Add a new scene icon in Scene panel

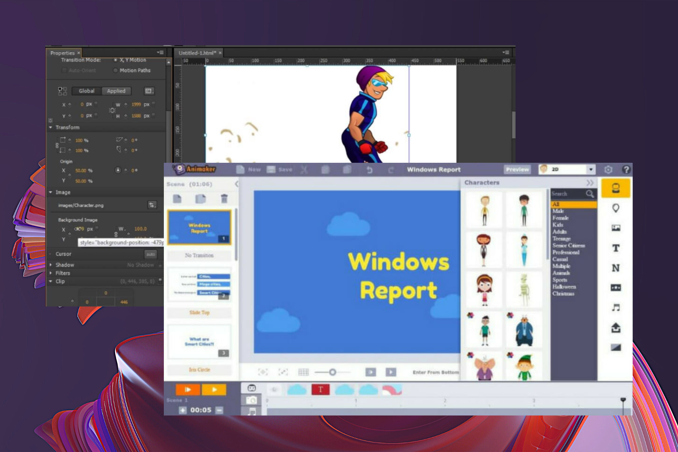pyautogui.click(x=177, y=199)
